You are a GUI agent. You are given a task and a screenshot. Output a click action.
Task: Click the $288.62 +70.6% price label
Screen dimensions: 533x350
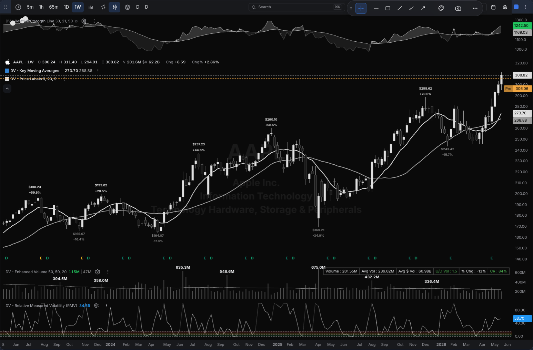click(x=425, y=91)
